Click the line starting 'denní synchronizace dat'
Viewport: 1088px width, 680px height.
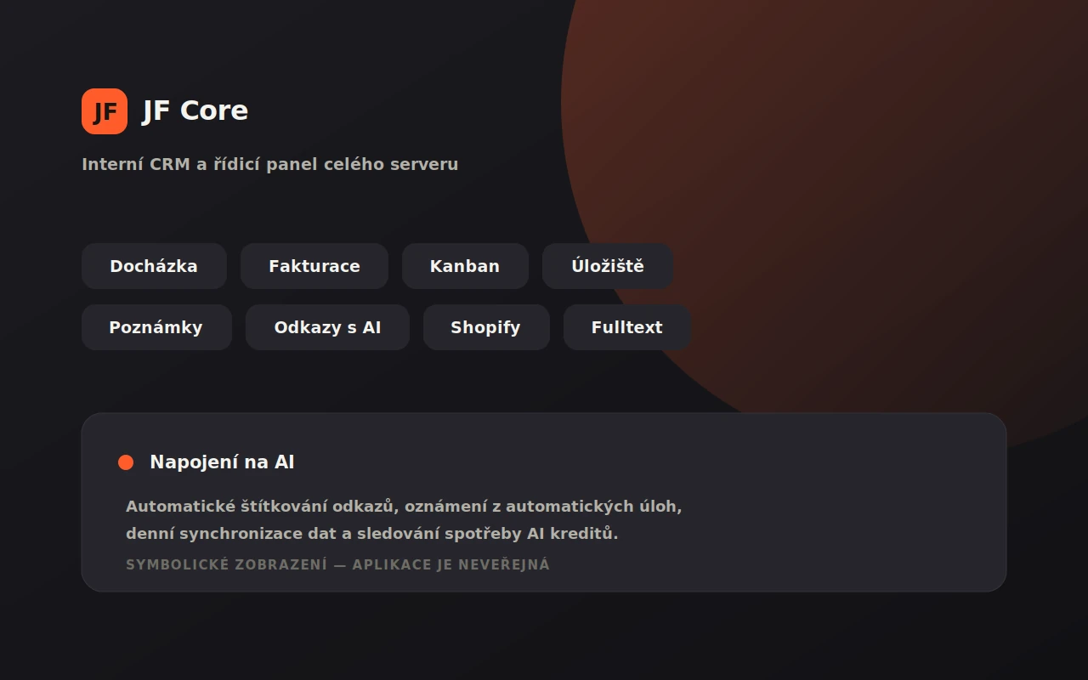[x=372, y=534]
